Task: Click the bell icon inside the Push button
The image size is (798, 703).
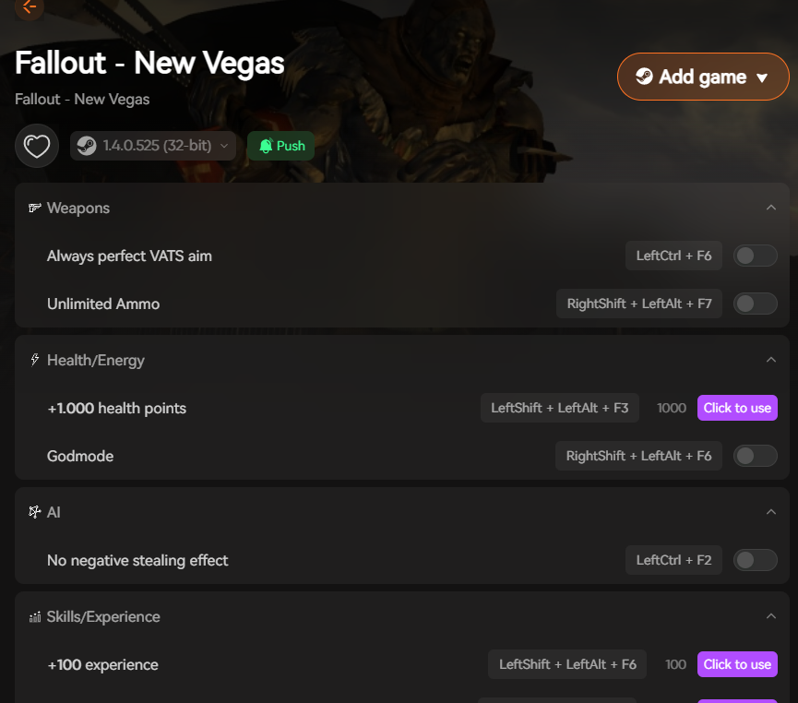Action: click(267, 145)
